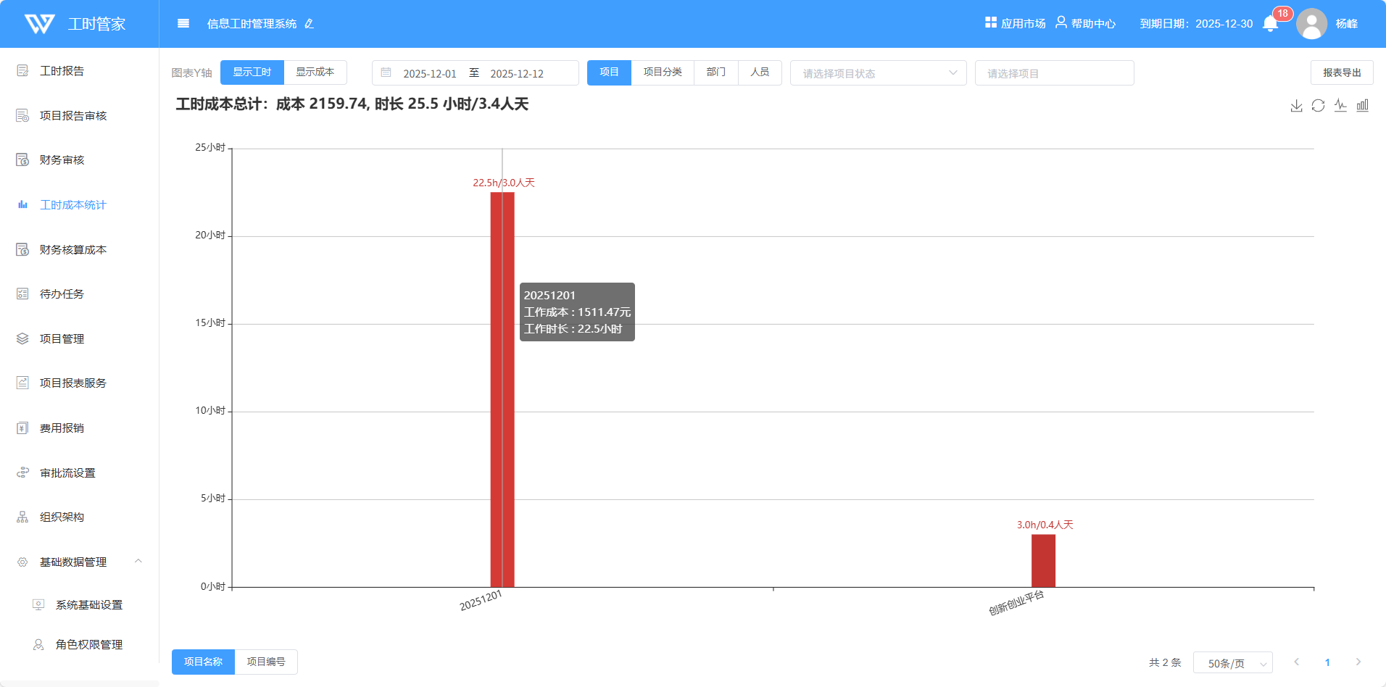This screenshot has width=1386, height=687.
Task: Click the download chart image icon
Action: pyautogui.click(x=1296, y=106)
